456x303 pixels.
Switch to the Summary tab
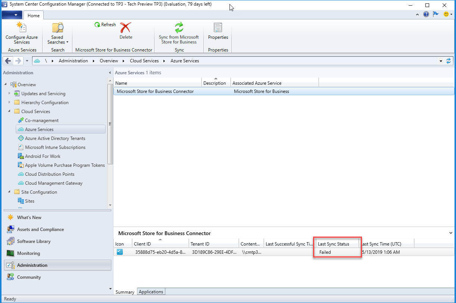pos(125,292)
